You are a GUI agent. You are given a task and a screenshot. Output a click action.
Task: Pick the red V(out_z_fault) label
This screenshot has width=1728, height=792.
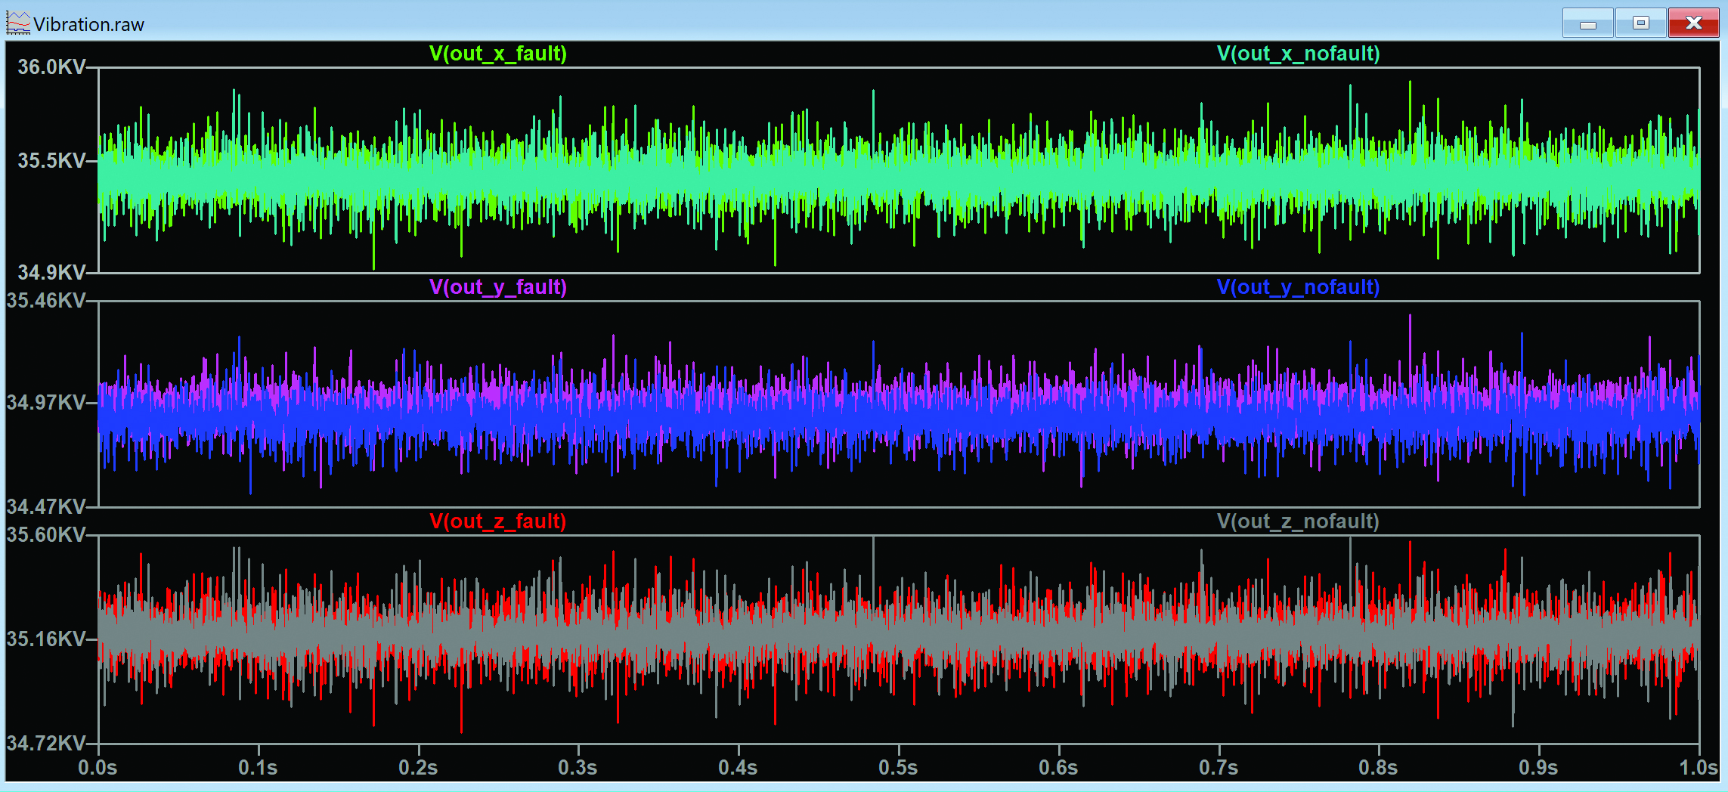click(x=498, y=521)
